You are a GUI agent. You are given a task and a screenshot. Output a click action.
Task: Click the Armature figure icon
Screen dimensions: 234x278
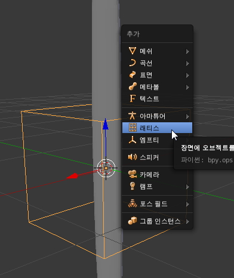(x=132, y=116)
